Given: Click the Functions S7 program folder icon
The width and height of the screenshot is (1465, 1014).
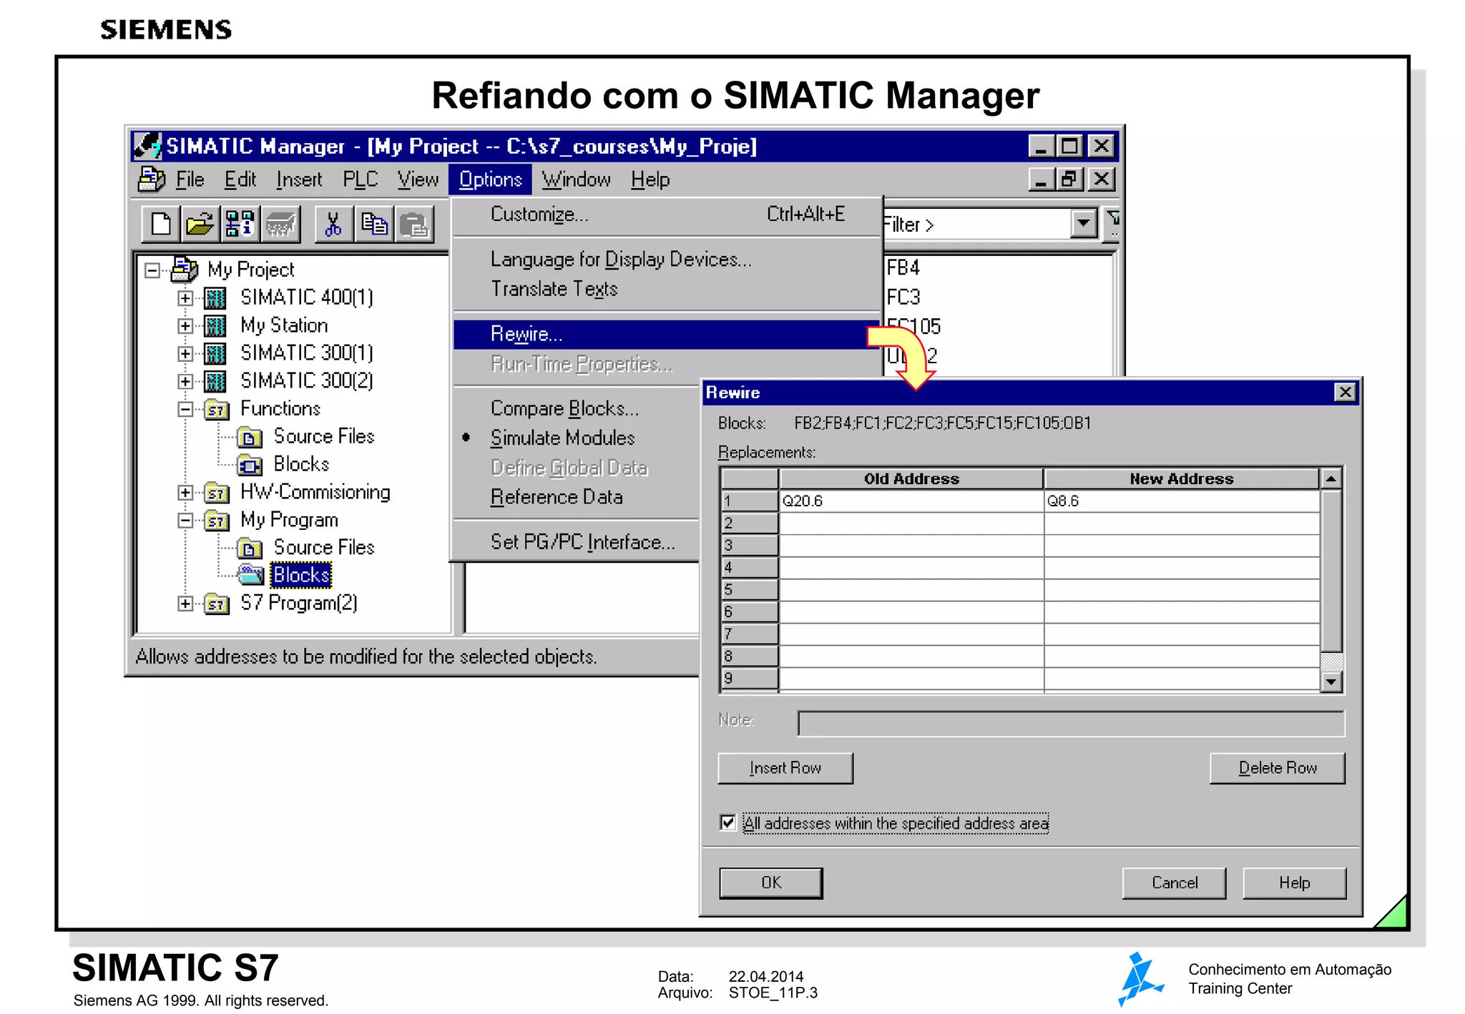Looking at the screenshot, I should [x=216, y=410].
